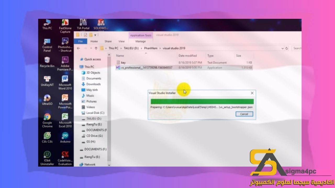Open 3D Objects in navigation pane
The height and width of the screenshot is (188, 335).
pyautogui.click(x=91, y=73)
